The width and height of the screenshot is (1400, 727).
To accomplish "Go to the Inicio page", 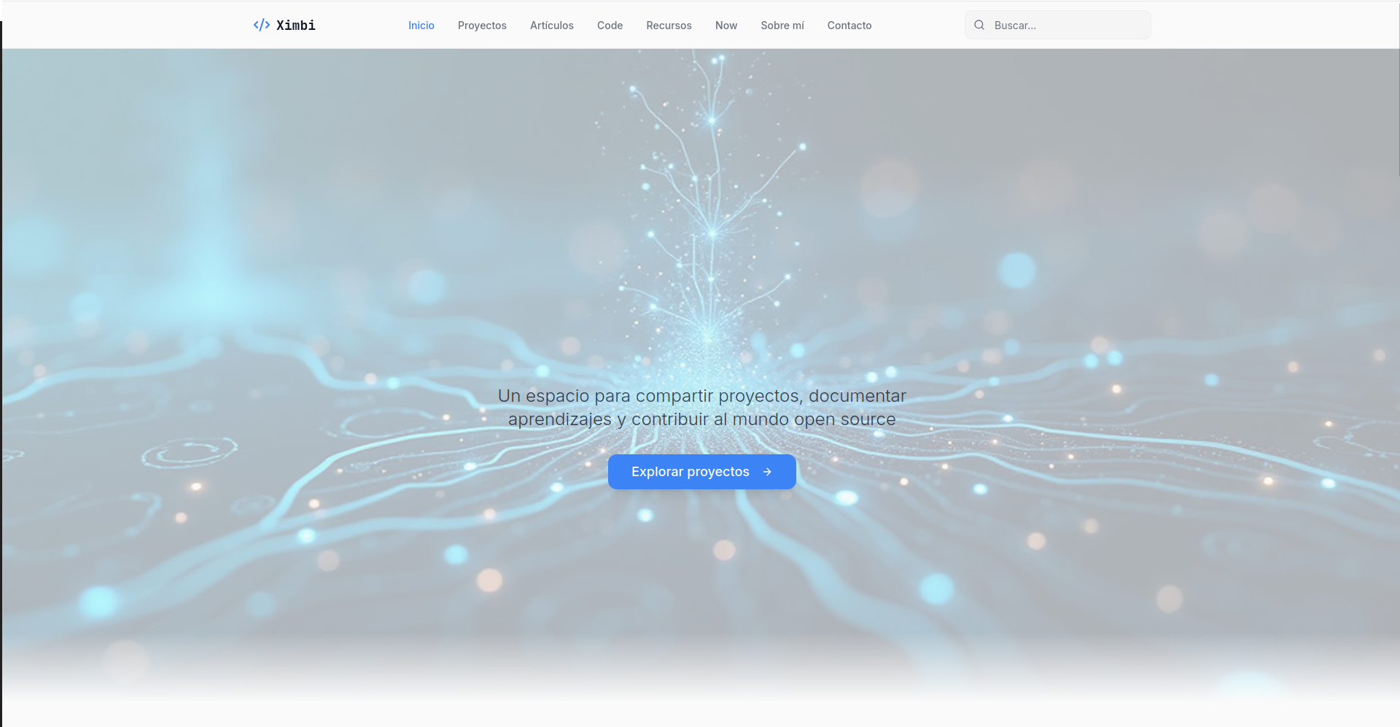I will [421, 26].
